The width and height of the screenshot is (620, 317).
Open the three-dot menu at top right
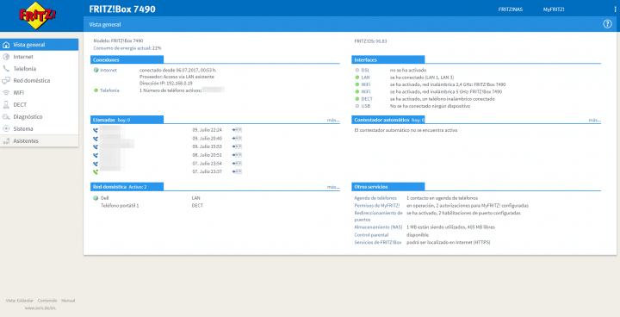pyautogui.click(x=615, y=9)
